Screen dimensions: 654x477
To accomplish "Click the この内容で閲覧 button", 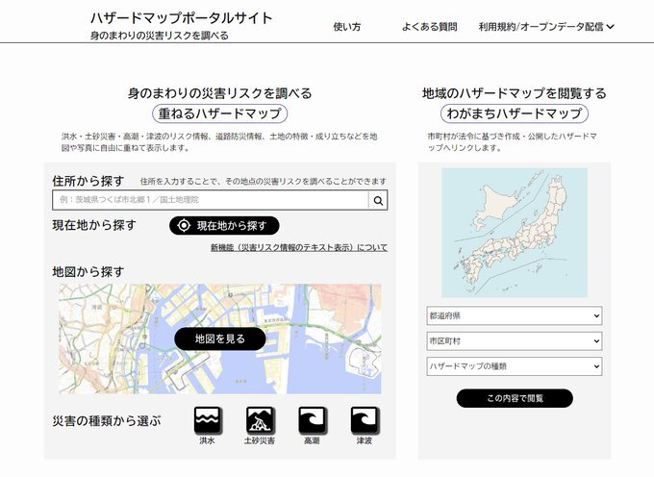I will 515,398.
